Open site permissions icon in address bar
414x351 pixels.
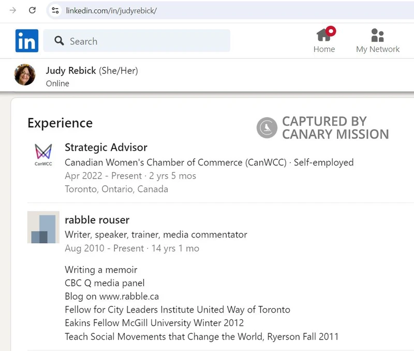(x=54, y=10)
